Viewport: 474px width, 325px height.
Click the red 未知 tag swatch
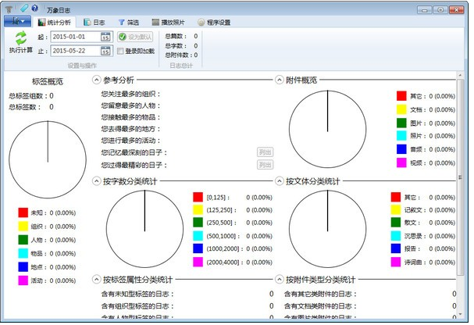coord(23,212)
